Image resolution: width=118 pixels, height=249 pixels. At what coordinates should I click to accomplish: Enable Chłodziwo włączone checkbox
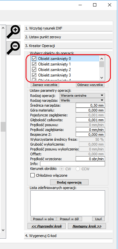click(x=32, y=175)
